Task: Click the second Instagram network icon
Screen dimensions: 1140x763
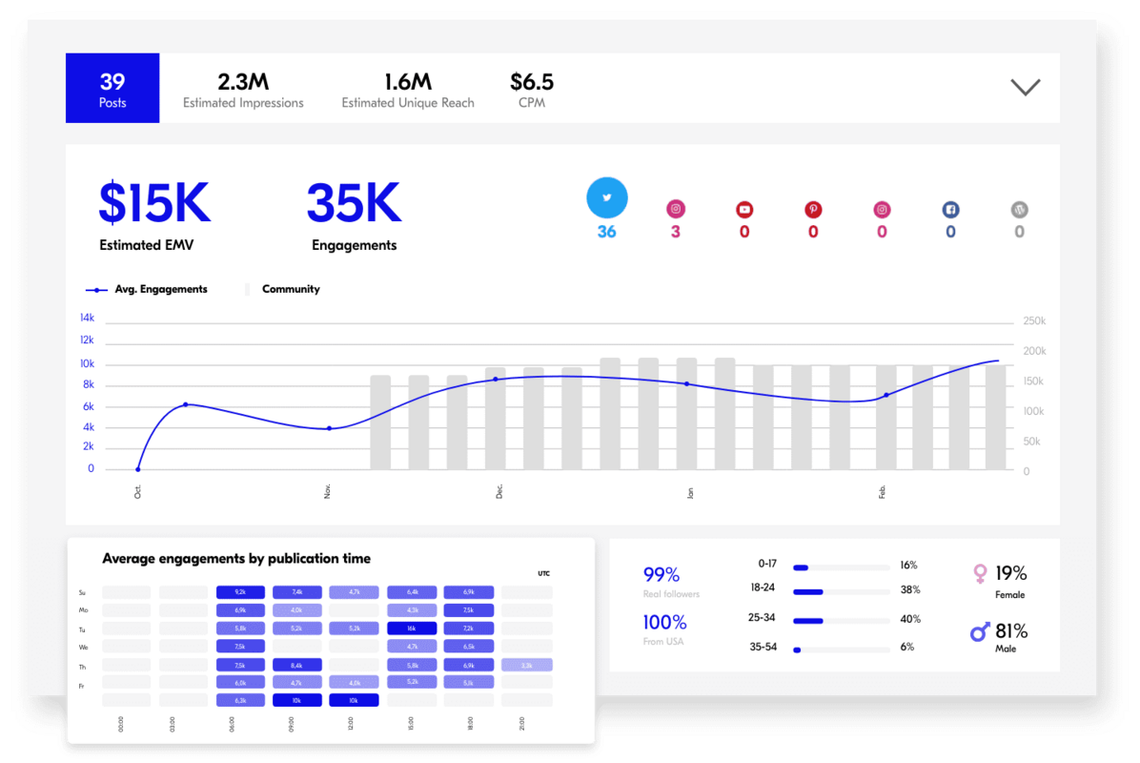Action: point(882,209)
